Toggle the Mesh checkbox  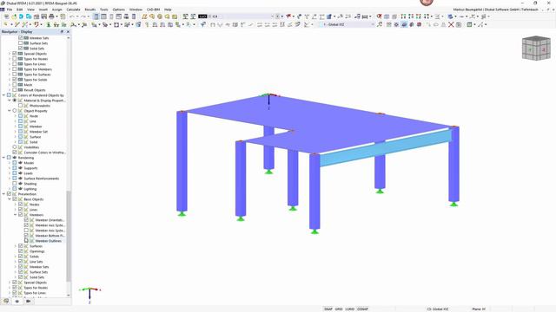tap(15, 85)
